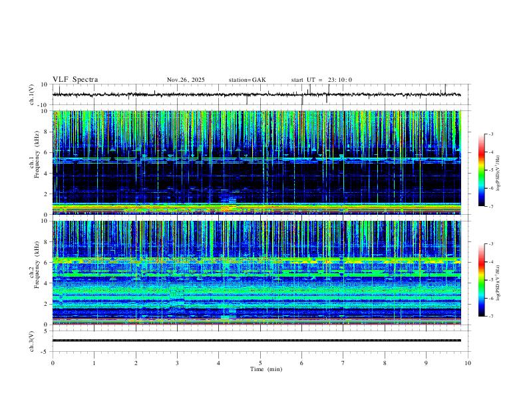This screenshot has width=527, height=407.
Task: Click the 'ch.1(V)' waveform axis label
Action: coord(32,94)
